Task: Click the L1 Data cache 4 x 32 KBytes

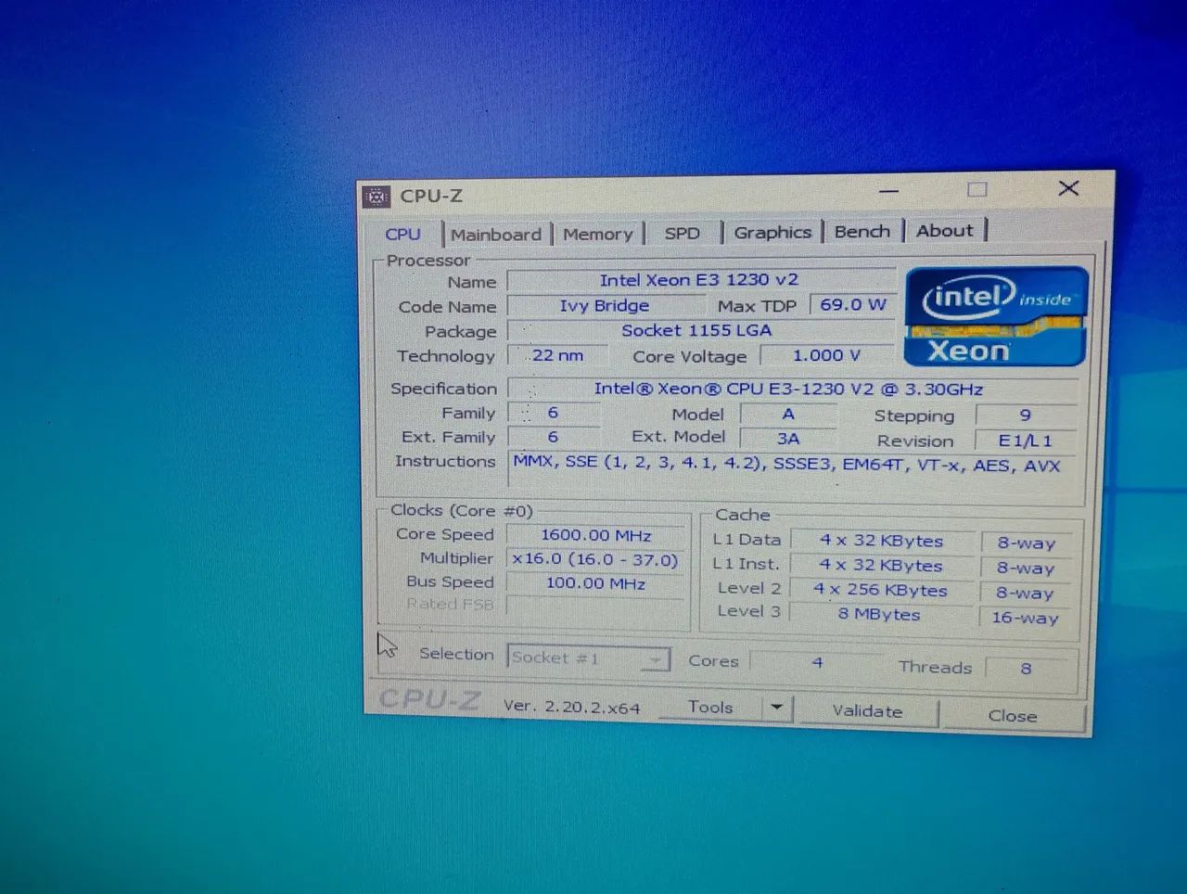Action: point(882,541)
